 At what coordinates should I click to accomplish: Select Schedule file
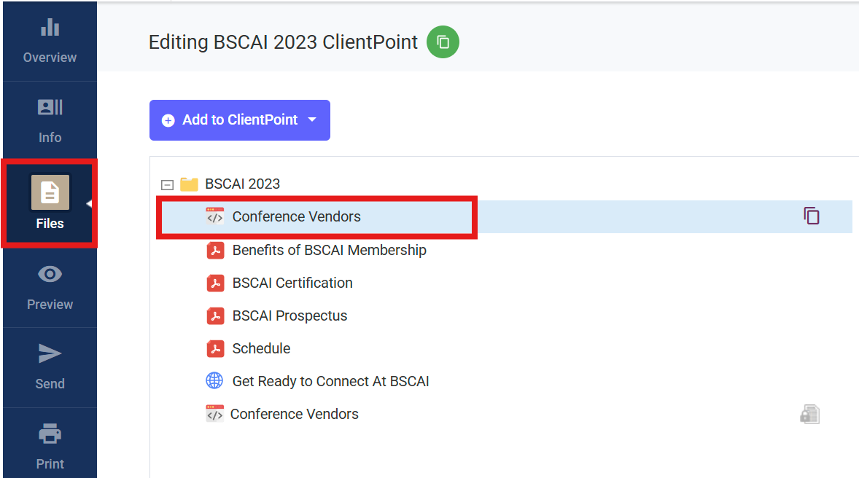point(261,349)
